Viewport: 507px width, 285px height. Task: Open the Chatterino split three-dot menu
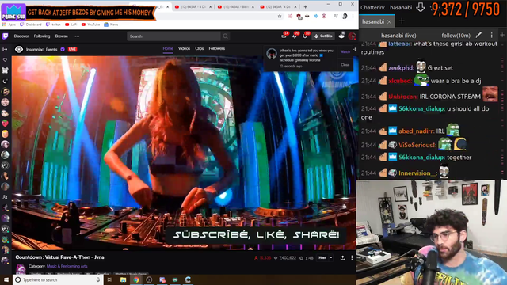point(491,35)
